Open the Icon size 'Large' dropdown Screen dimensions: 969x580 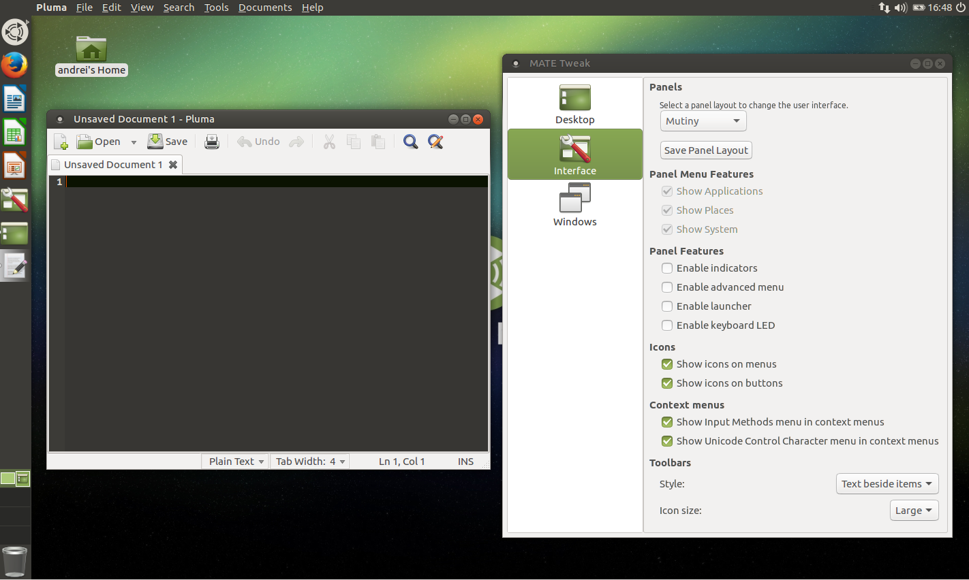tap(914, 511)
